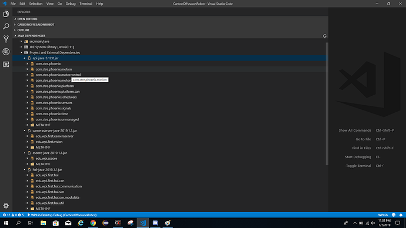Select the com.ctre.phoenix.sensors package
The width and height of the screenshot is (406, 228).
click(54, 103)
